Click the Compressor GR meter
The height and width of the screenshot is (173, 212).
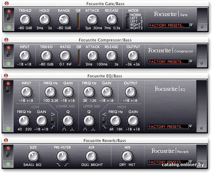click(79, 58)
